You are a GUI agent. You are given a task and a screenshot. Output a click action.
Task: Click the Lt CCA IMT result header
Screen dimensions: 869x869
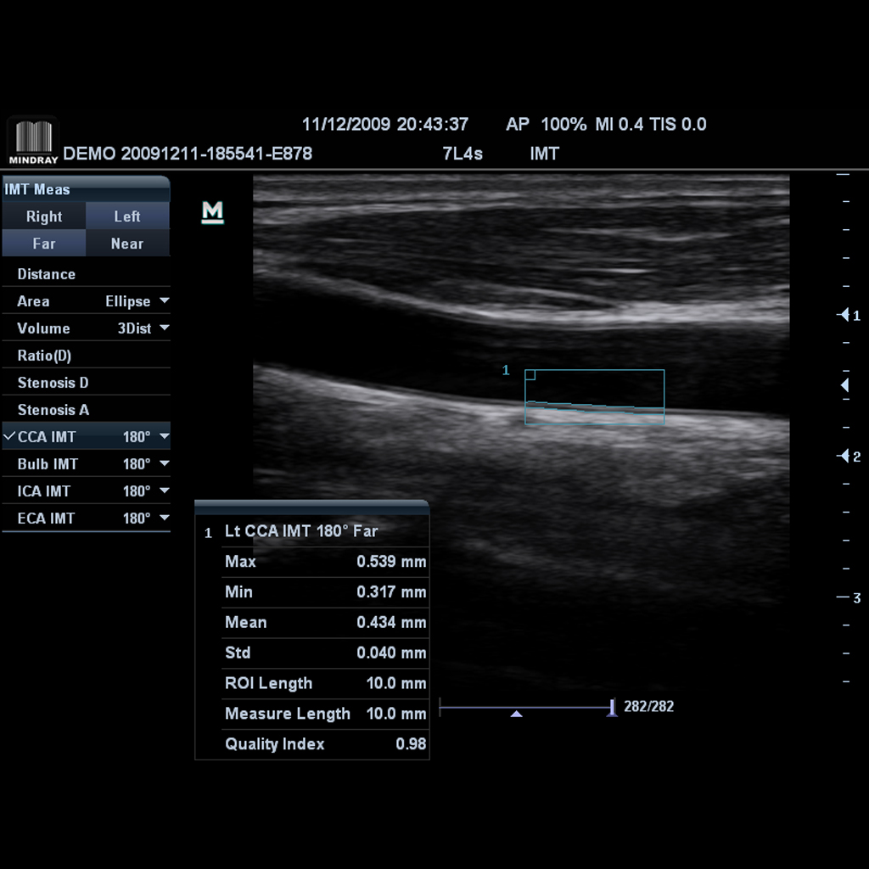click(301, 531)
